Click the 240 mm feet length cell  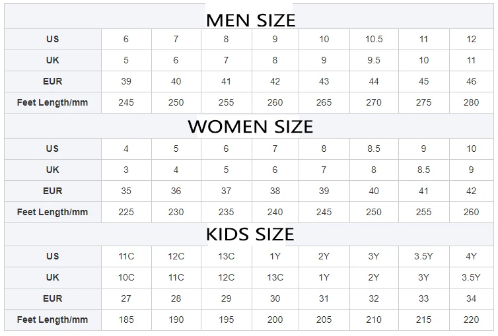pos(275,212)
